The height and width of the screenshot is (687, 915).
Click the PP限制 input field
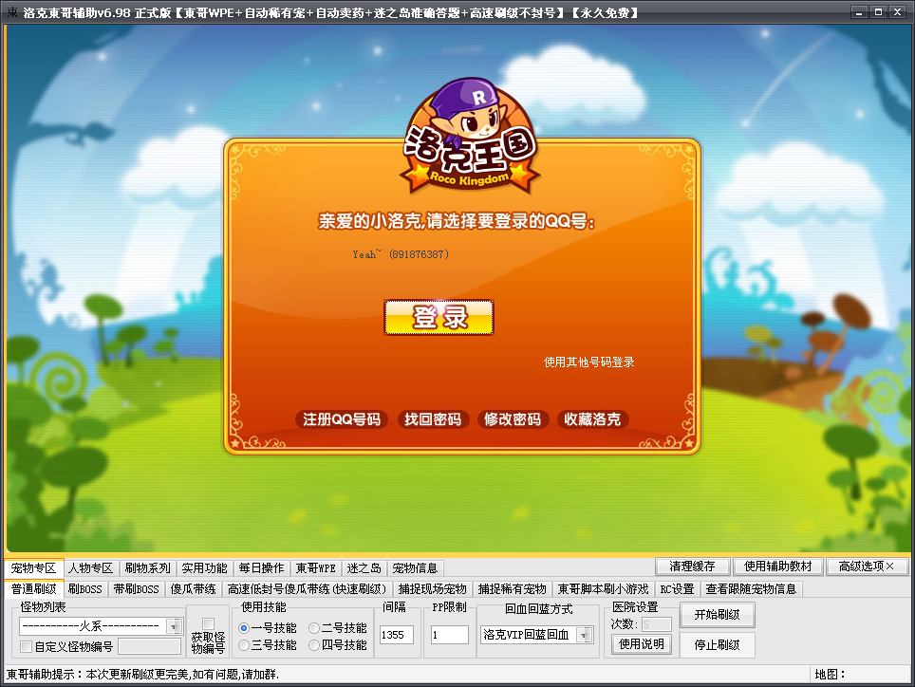(x=449, y=635)
